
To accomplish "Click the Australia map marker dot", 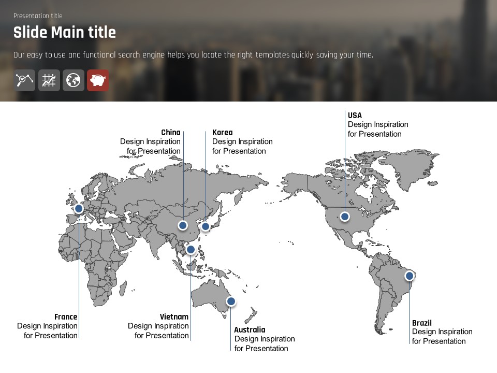I will pos(231,301).
